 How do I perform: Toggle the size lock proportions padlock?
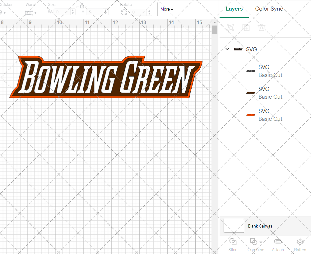82,6
